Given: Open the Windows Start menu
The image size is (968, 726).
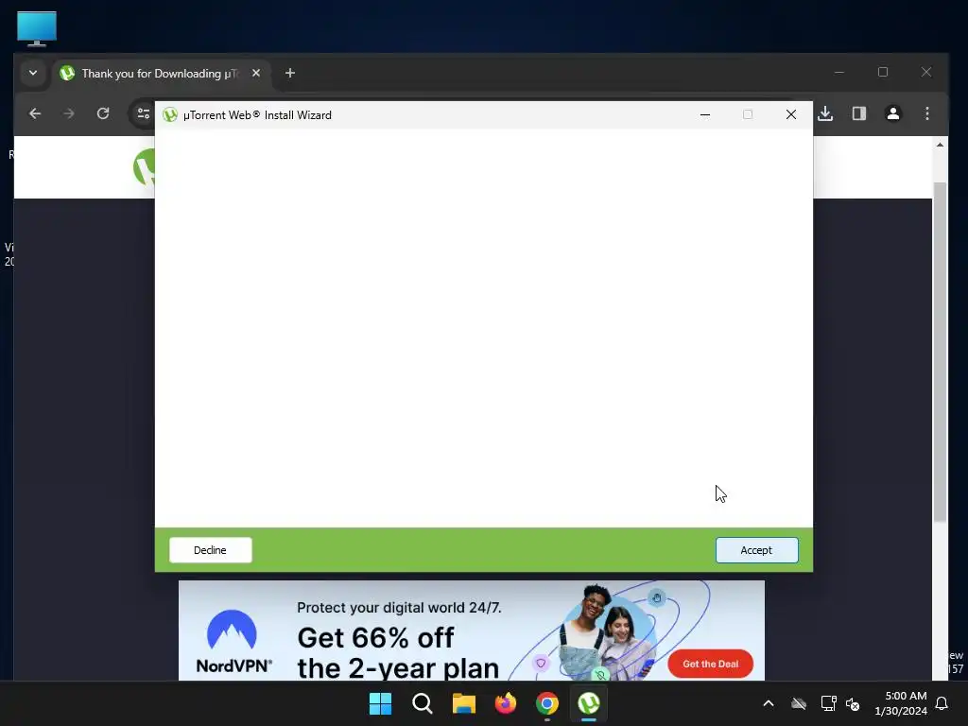Looking at the screenshot, I should pyautogui.click(x=380, y=703).
